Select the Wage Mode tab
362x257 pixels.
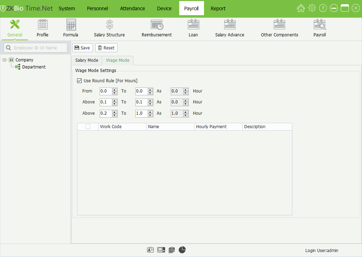click(x=118, y=60)
